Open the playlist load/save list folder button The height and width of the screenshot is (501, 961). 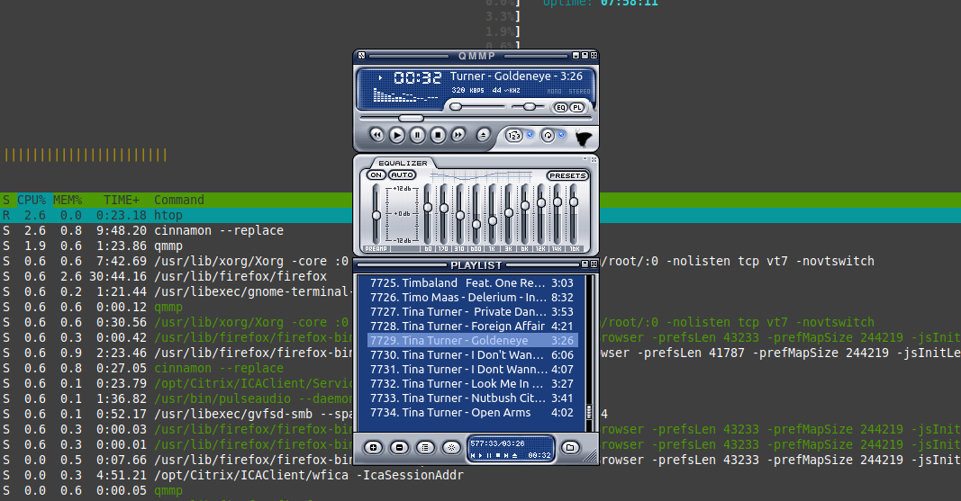[x=569, y=447]
